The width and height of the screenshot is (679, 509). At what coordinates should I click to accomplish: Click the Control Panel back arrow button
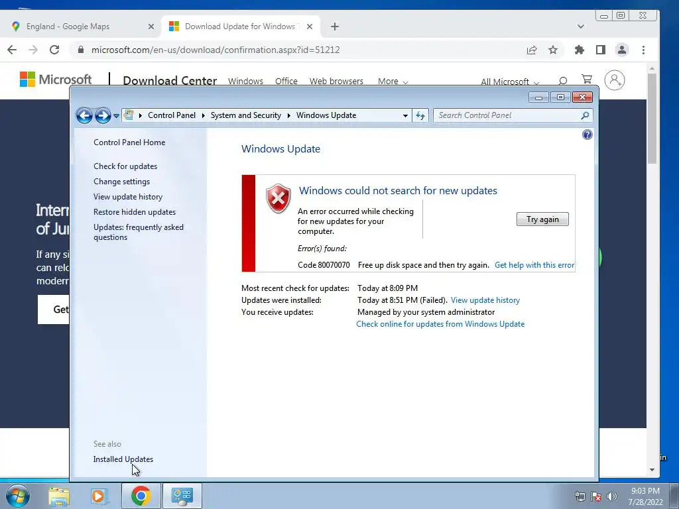84,115
